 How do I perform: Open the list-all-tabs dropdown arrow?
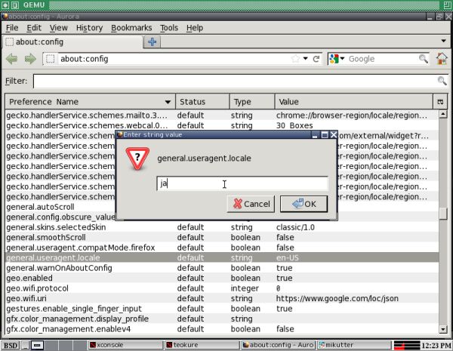(443, 41)
